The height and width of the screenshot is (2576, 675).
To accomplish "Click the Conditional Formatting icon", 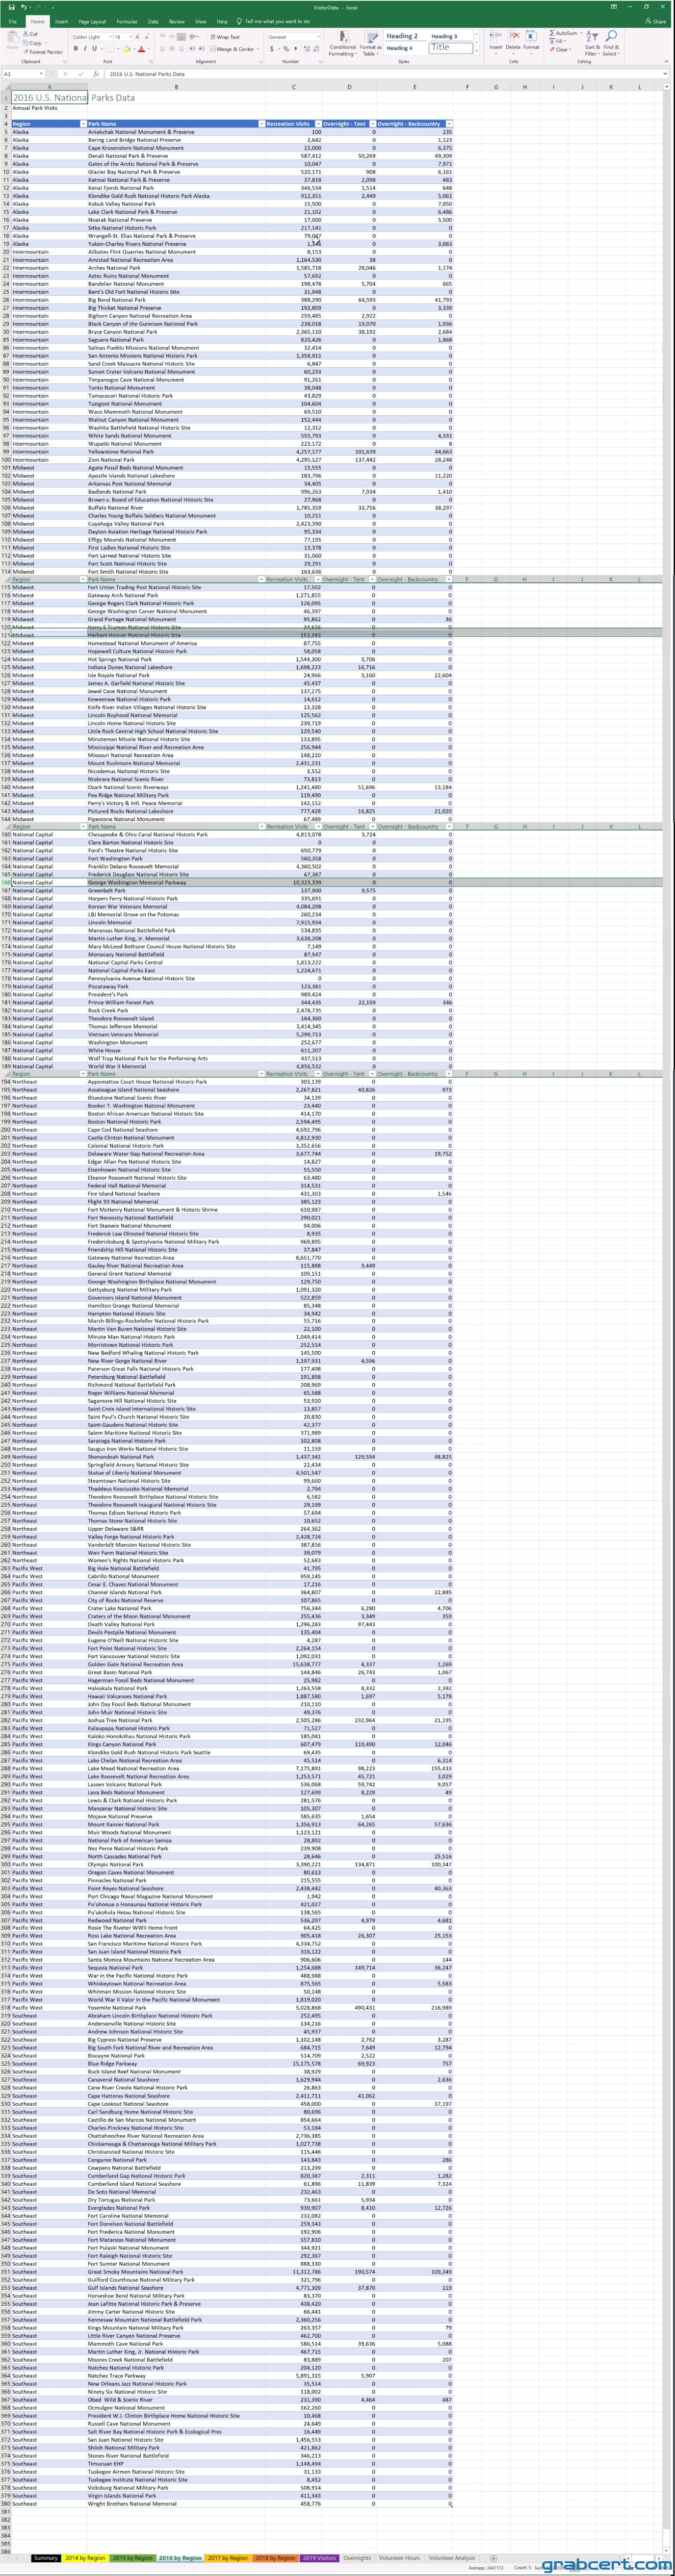I will pyautogui.click(x=343, y=44).
